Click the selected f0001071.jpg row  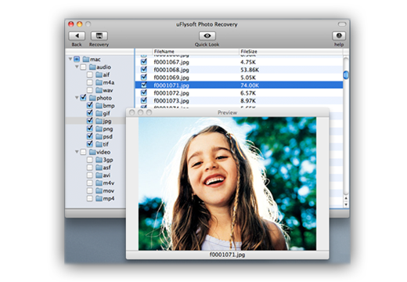239,85
